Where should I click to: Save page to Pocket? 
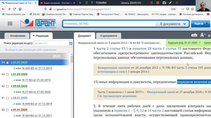tap(188, 9)
